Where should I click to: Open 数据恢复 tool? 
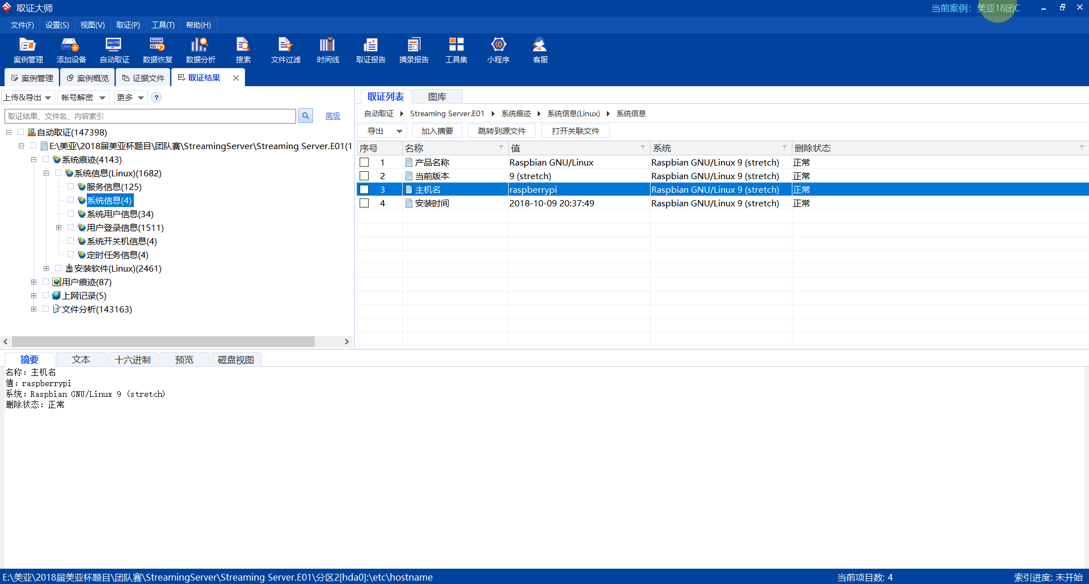[157, 50]
